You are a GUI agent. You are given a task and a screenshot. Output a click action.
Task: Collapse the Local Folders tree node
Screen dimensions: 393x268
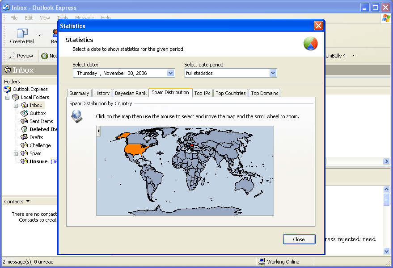(x=8, y=98)
